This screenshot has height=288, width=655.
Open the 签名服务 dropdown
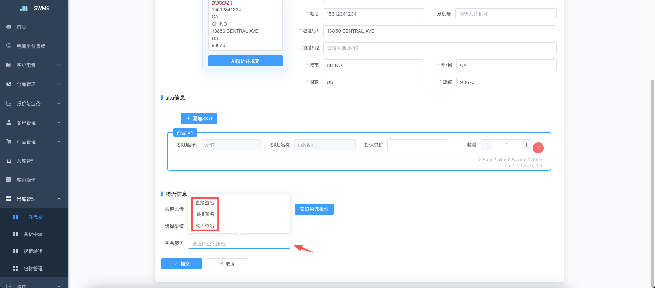(x=239, y=243)
